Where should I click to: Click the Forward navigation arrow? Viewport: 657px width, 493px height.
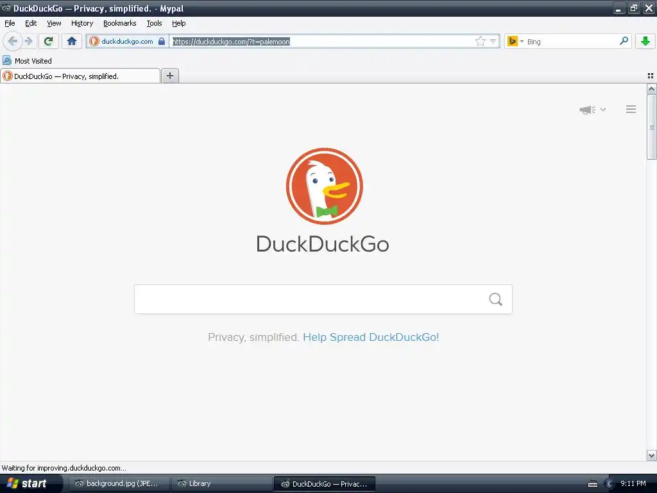[28, 41]
